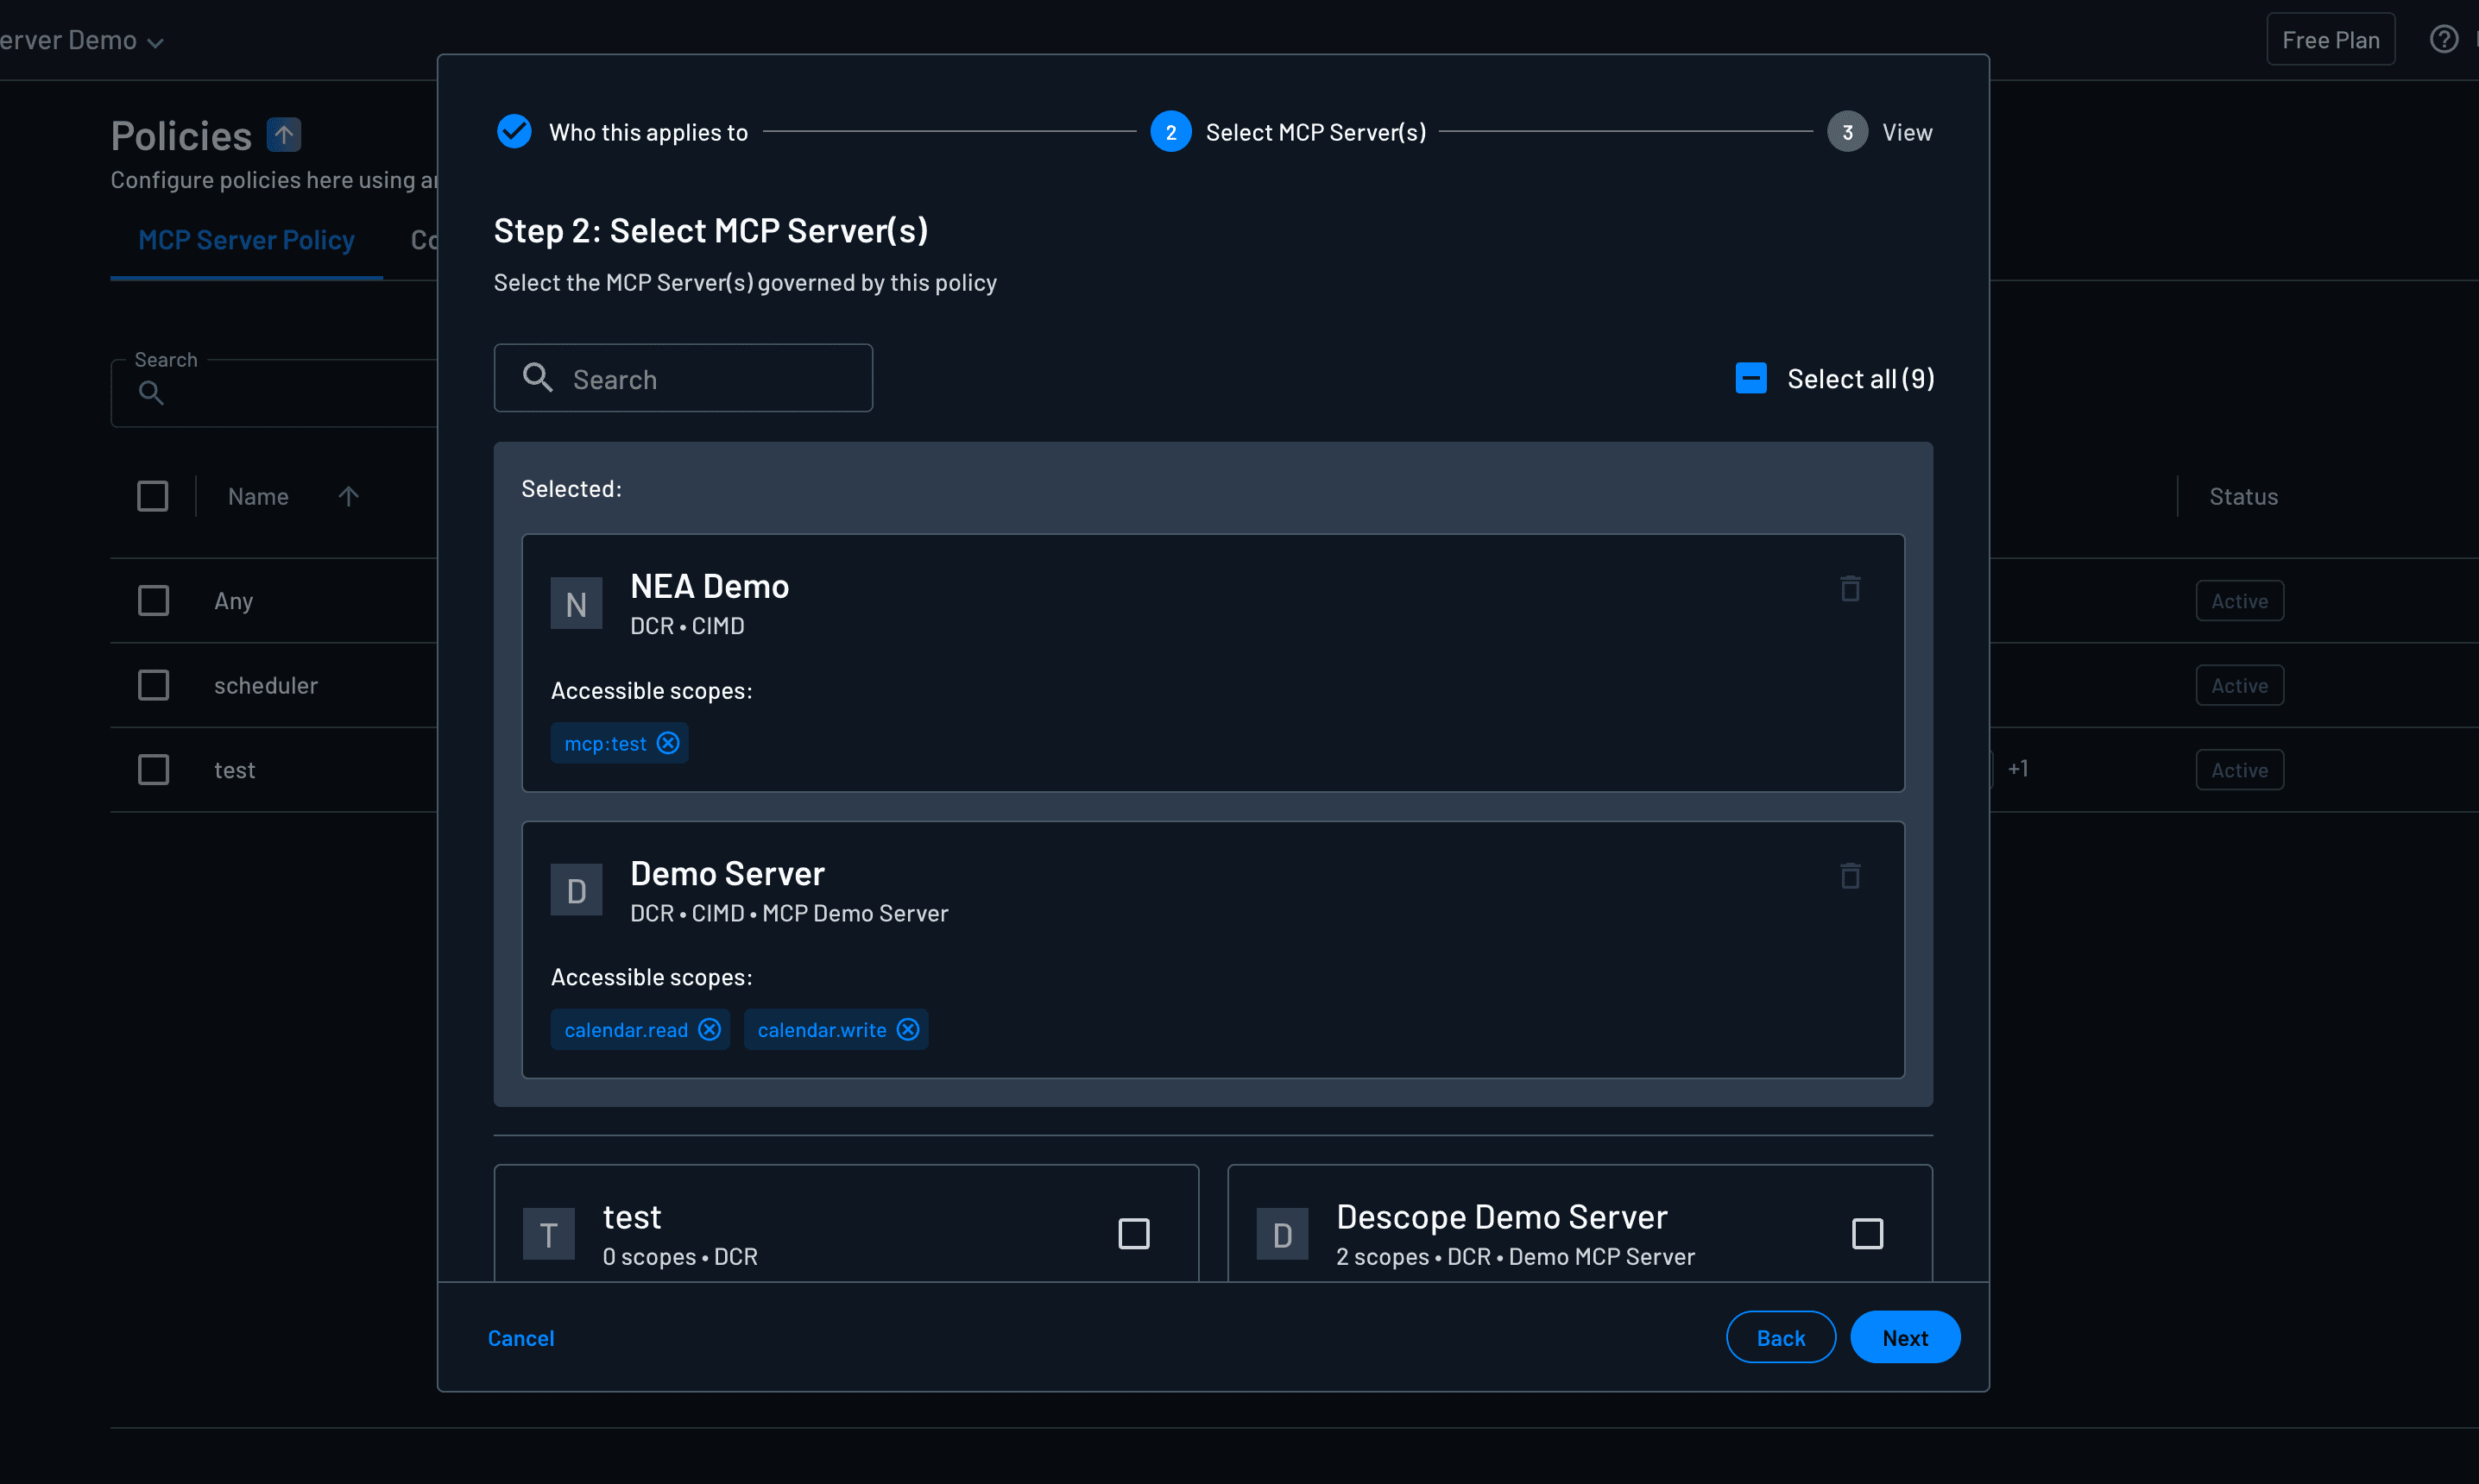Click the upload arrow beside the Policies heading
This screenshot has width=2479, height=1484.
[283, 134]
